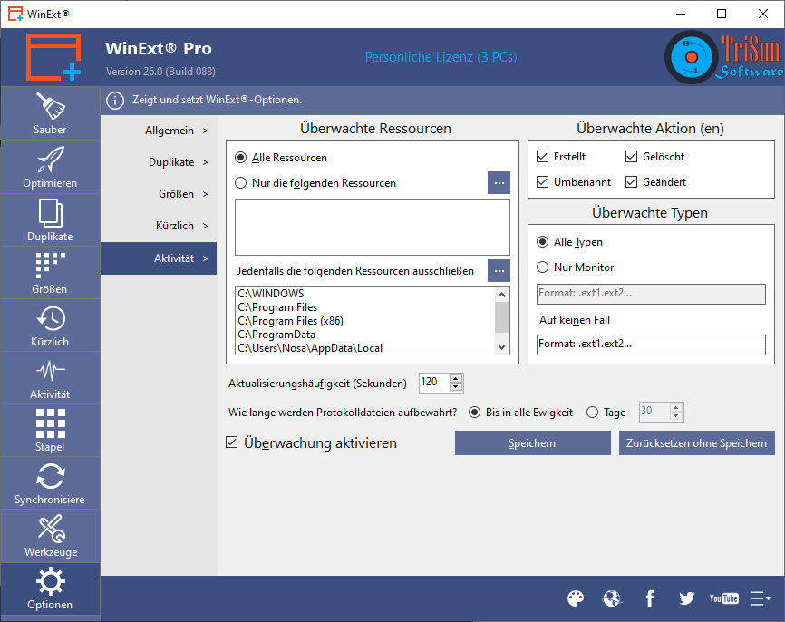Open the YouTube channel icon

(x=723, y=598)
